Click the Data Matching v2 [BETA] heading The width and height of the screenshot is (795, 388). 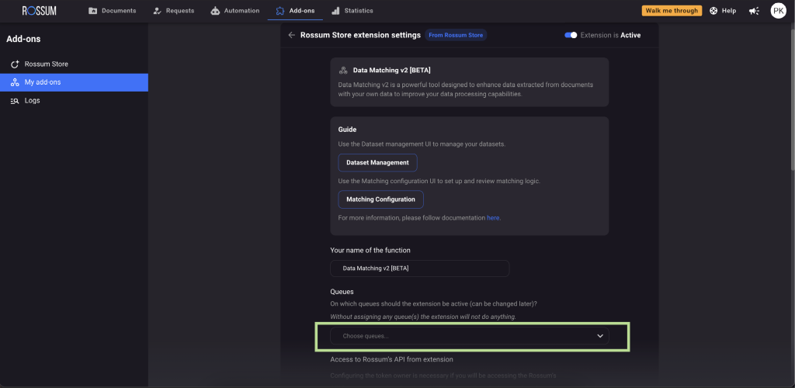[x=392, y=71]
